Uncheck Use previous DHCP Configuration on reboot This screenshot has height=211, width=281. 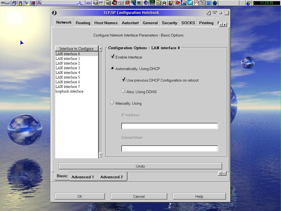(123, 80)
